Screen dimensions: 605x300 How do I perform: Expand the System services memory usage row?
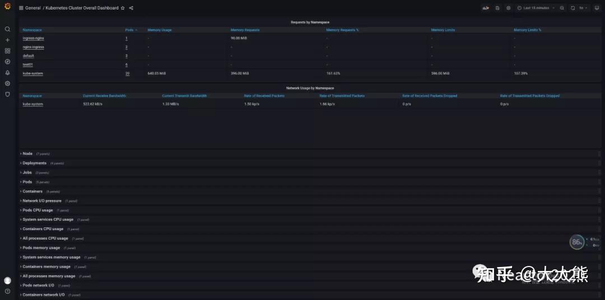52,258
